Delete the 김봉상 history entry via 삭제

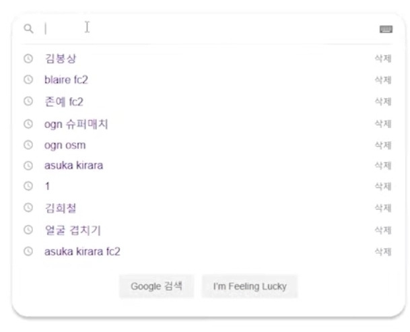tap(382, 59)
